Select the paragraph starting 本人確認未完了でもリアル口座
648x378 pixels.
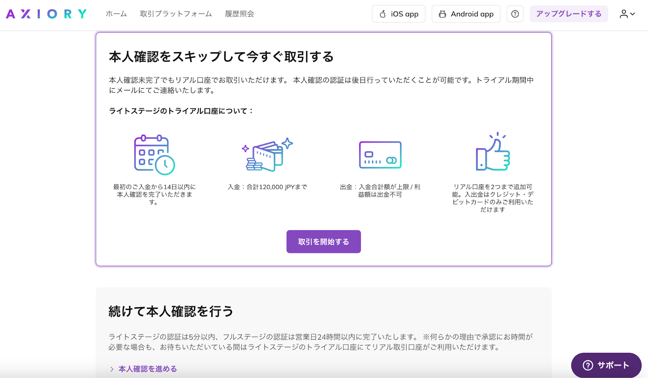pyautogui.click(x=321, y=85)
